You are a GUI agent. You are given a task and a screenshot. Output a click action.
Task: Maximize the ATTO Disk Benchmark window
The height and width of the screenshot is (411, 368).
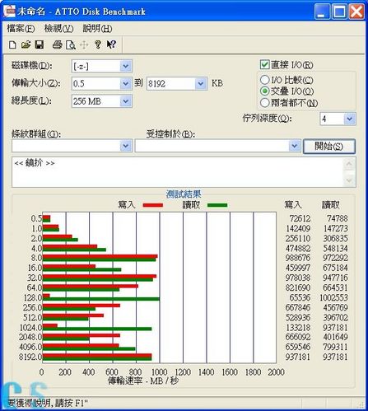click(339, 12)
